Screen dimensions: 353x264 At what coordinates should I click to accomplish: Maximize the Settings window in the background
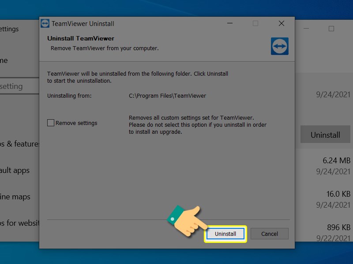tap(331, 29)
